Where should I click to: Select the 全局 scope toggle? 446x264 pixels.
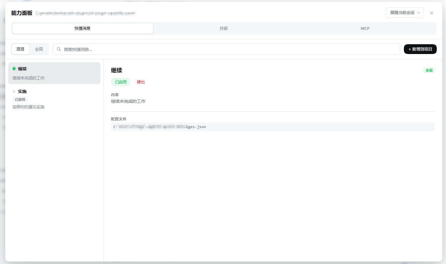[x=39, y=49]
